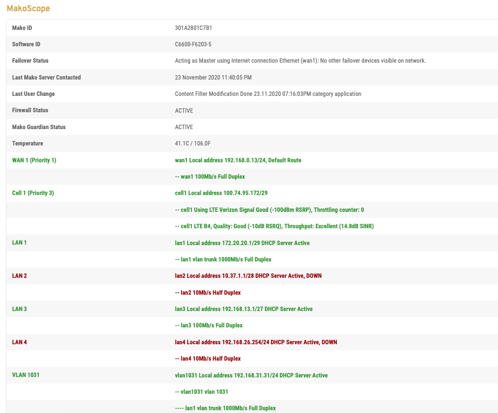Click the Firewall Status ACTIVE value
This screenshot has width=498, height=413.
click(x=184, y=110)
